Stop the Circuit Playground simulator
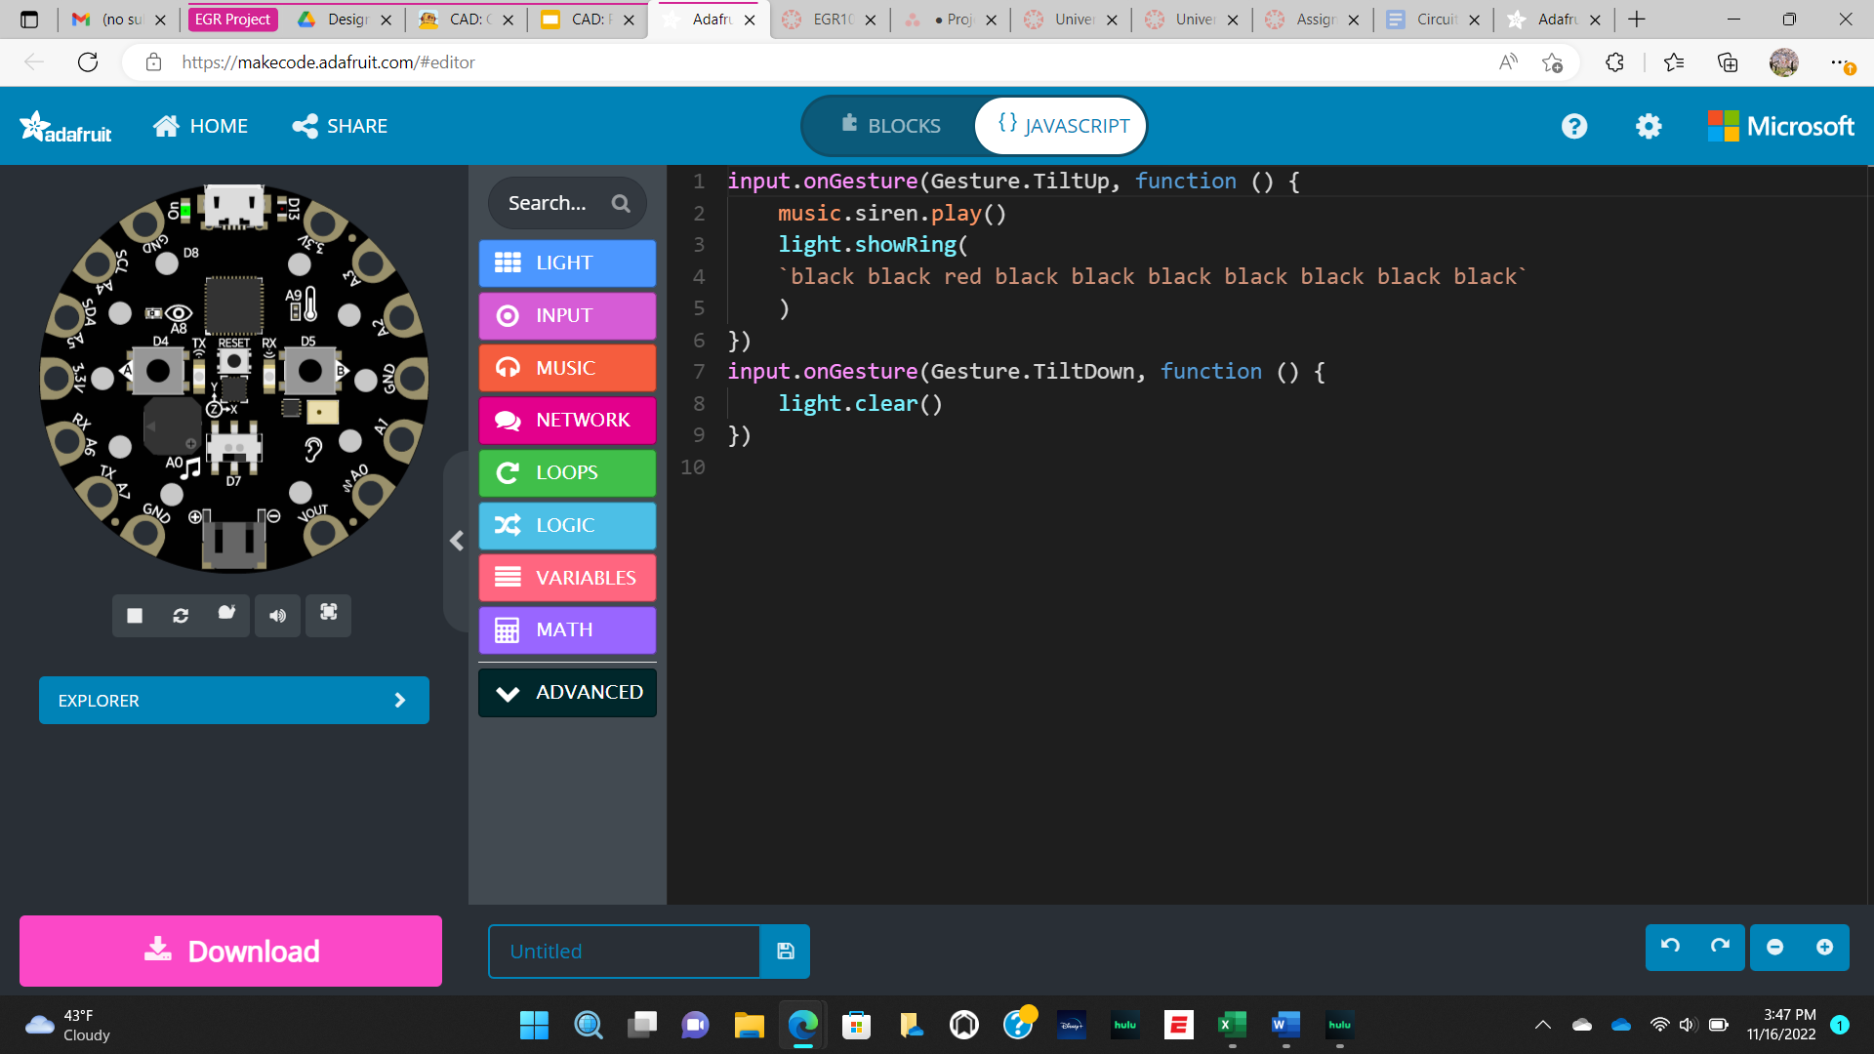This screenshot has width=1874, height=1054. coord(134,616)
